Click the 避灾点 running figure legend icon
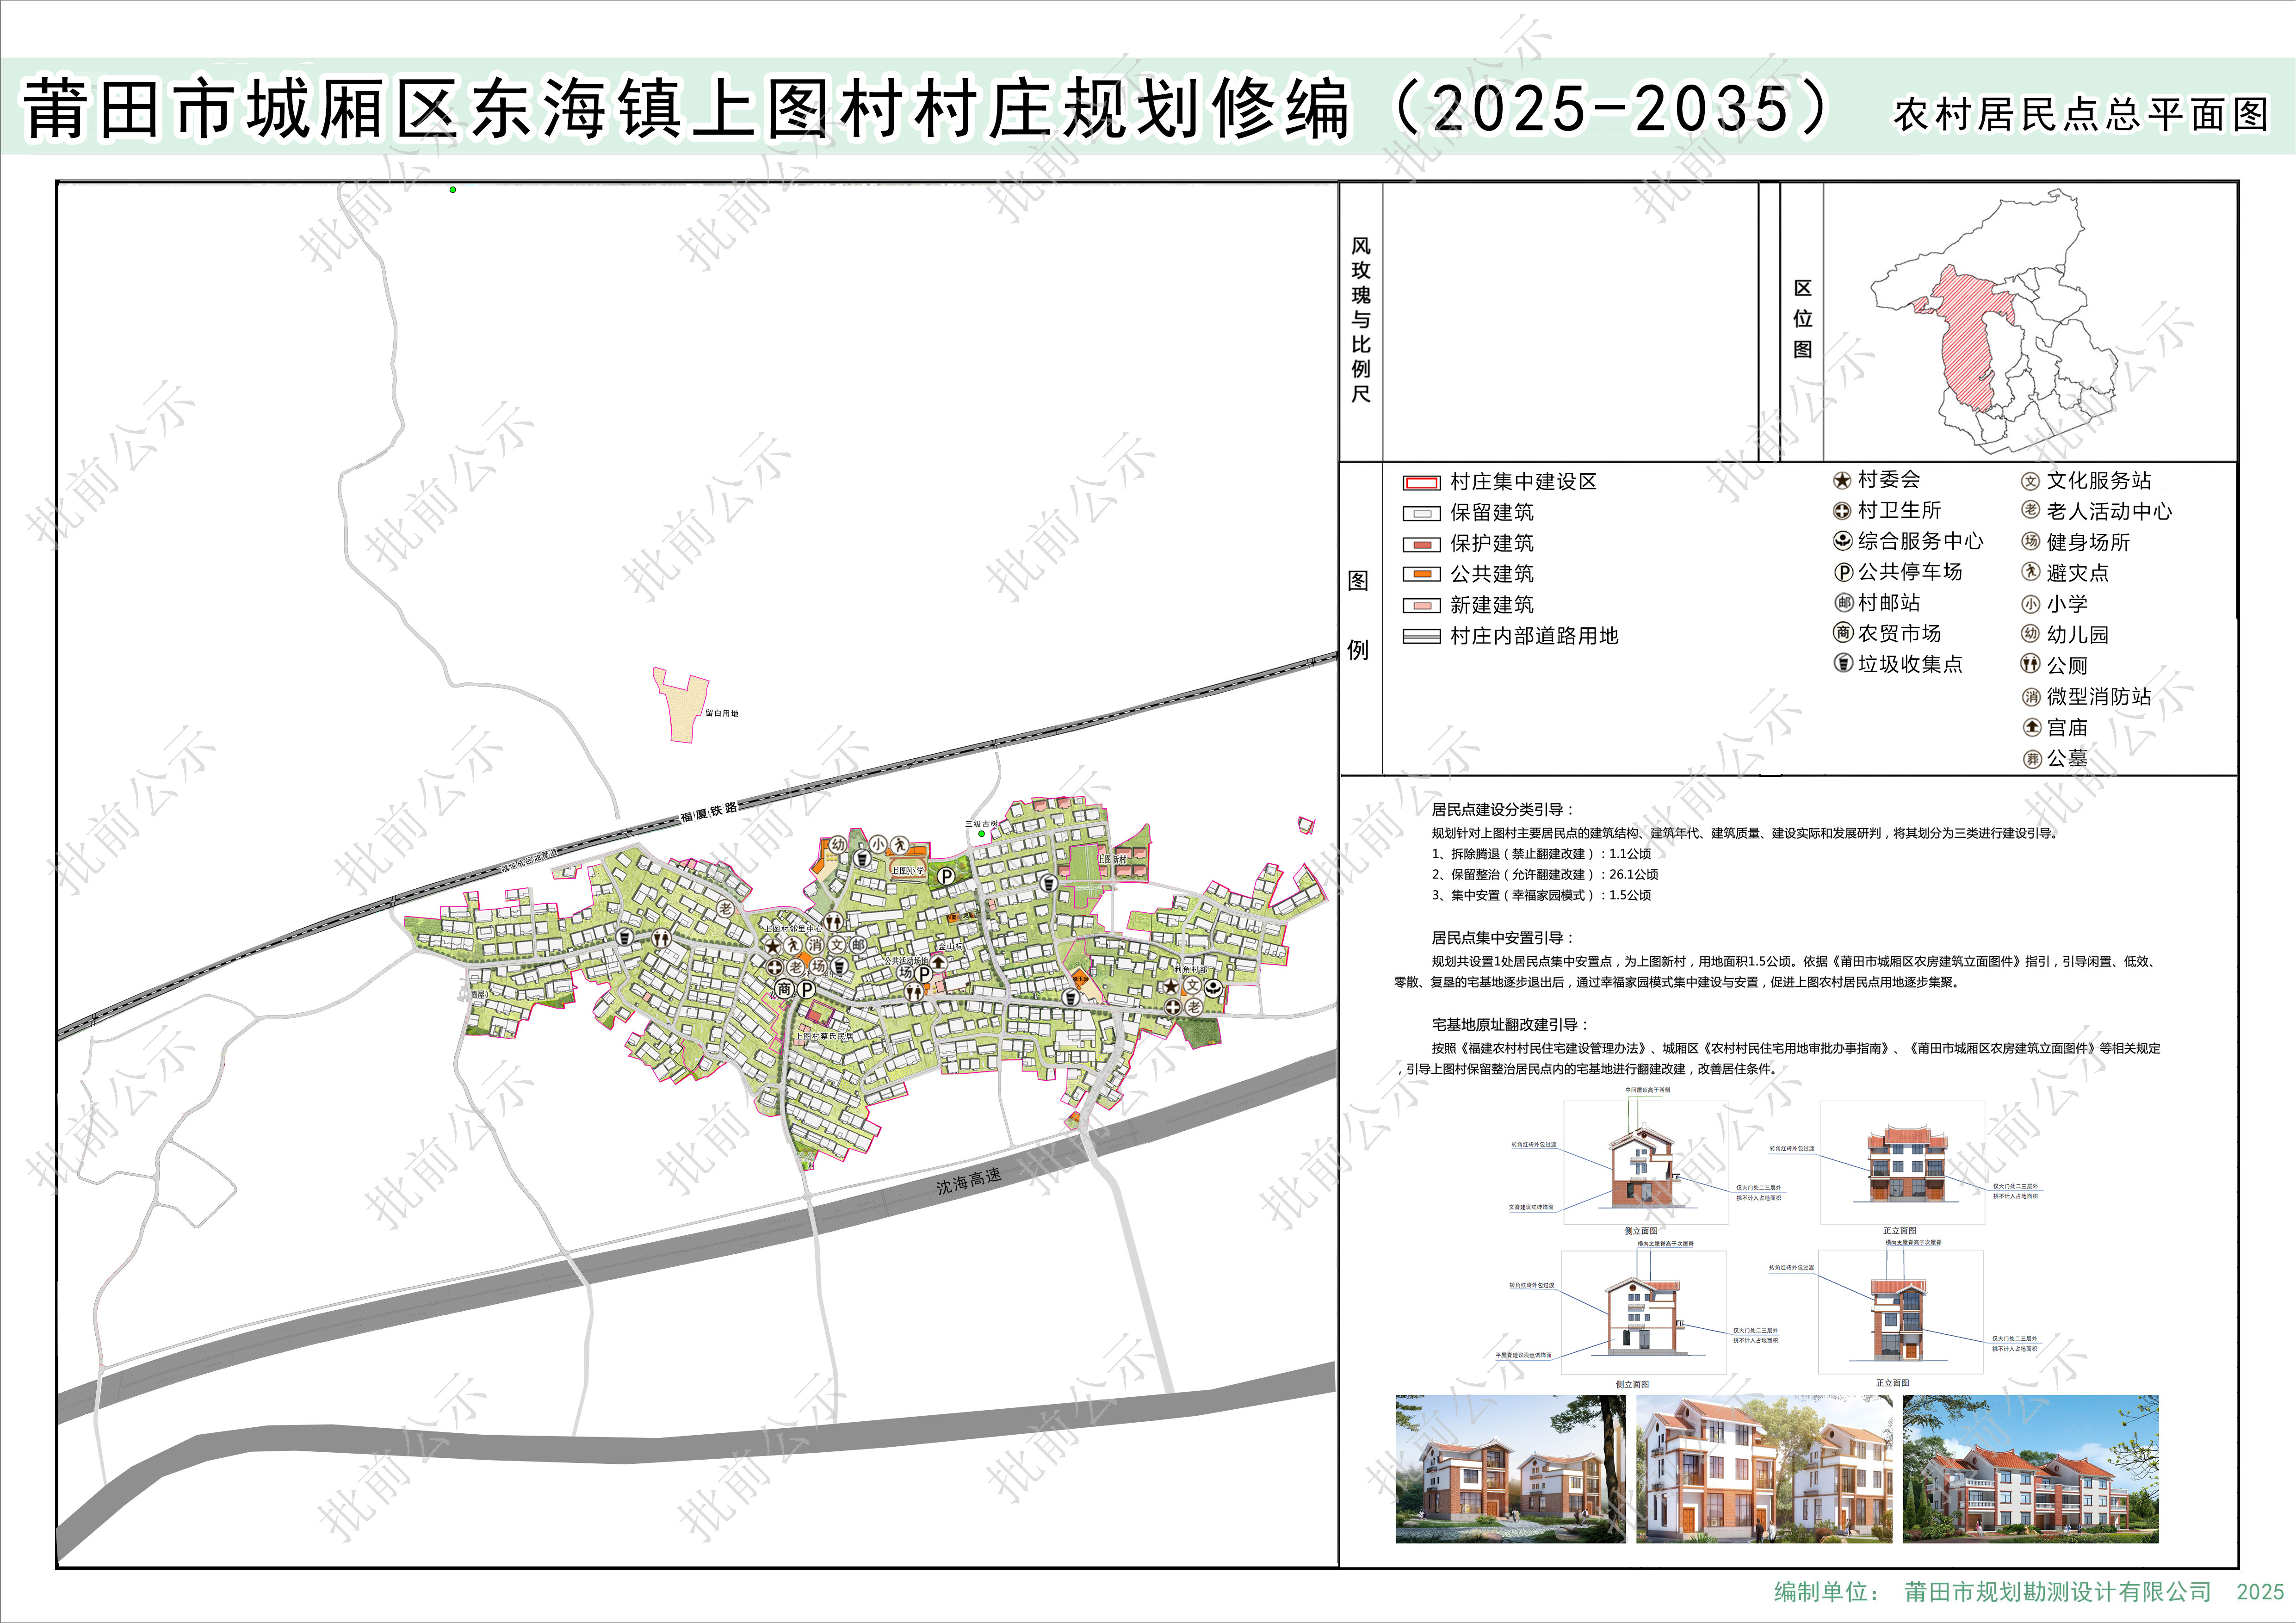This screenshot has height=1623, width=2296. 2030,572
